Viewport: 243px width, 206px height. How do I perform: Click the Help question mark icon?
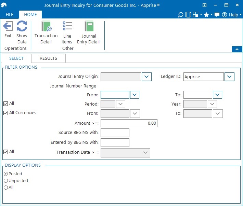pyautogui.click(x=225, y=15)
